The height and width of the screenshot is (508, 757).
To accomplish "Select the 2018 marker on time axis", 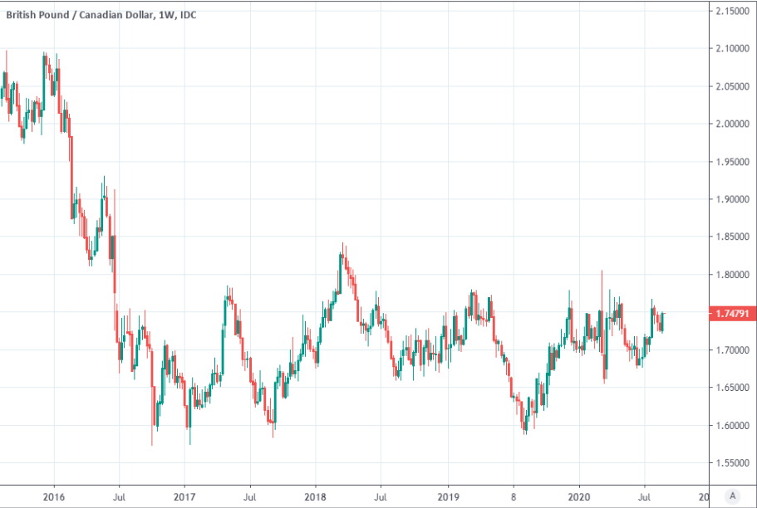I will (315, 496).
